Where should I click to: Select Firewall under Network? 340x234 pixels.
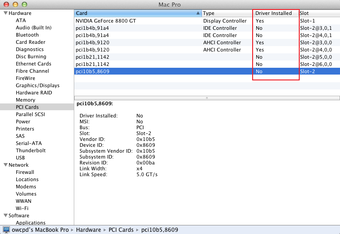(x=25, y=172)
